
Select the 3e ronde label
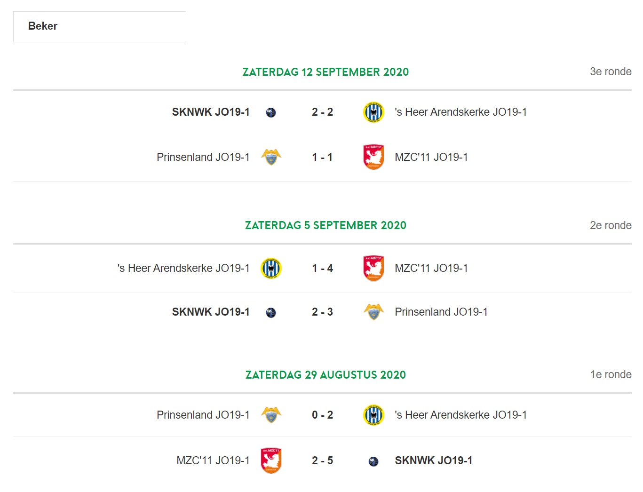tap(611, 71)
